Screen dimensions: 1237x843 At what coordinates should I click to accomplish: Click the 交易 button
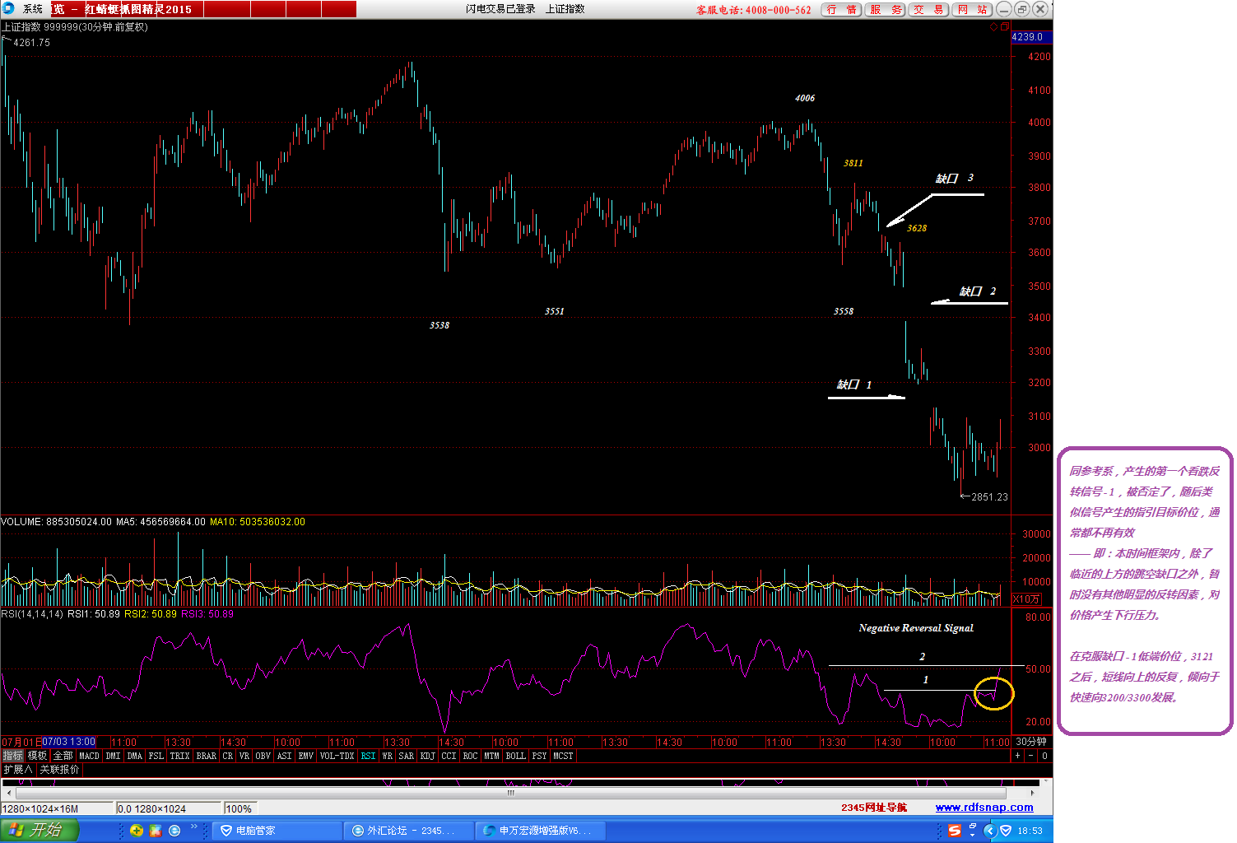[928, 10]
